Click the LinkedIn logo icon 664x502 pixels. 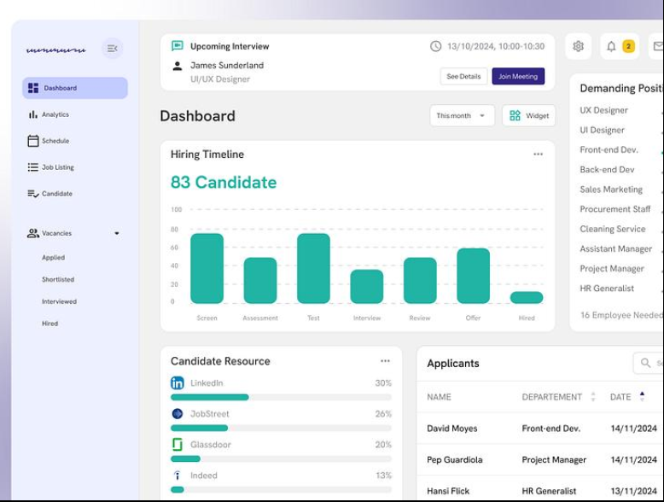178,383
